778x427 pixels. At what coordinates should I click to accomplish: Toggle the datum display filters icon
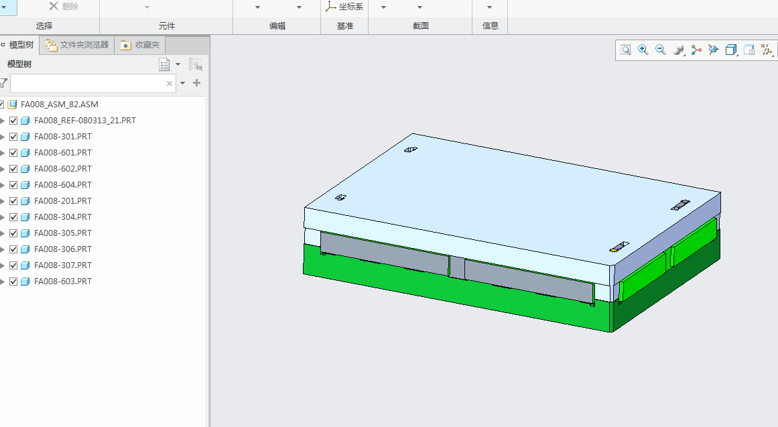click(767, 50)
